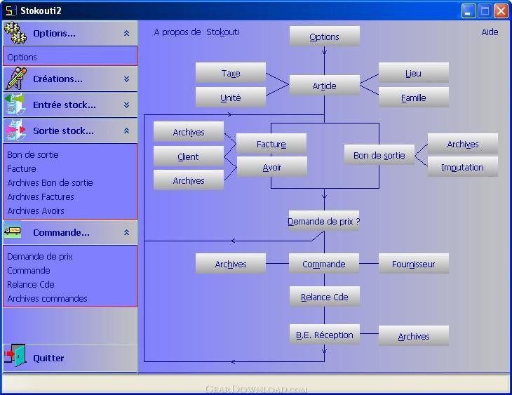Select the Options item under Options section
512x395 pixels.
(22, 57)
